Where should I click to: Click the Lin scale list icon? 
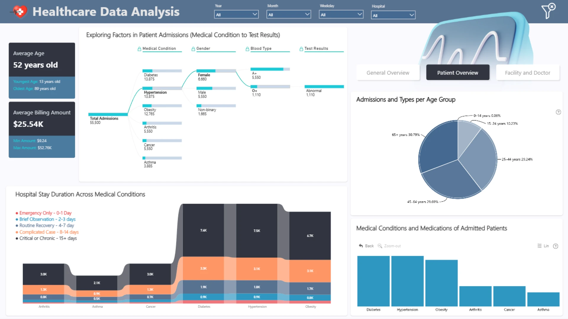point(539,246)
